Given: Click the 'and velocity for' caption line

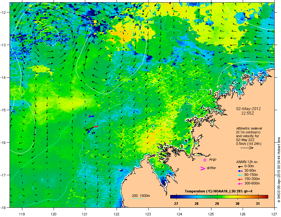Looking at the screenshot, I should click(x=247, y=136).
